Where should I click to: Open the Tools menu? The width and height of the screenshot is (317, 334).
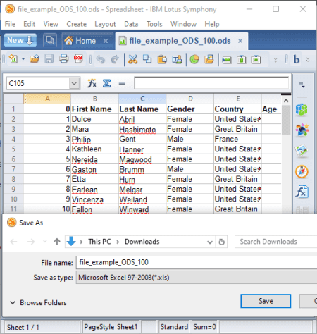pyautogui.click(x=154, y=24)
